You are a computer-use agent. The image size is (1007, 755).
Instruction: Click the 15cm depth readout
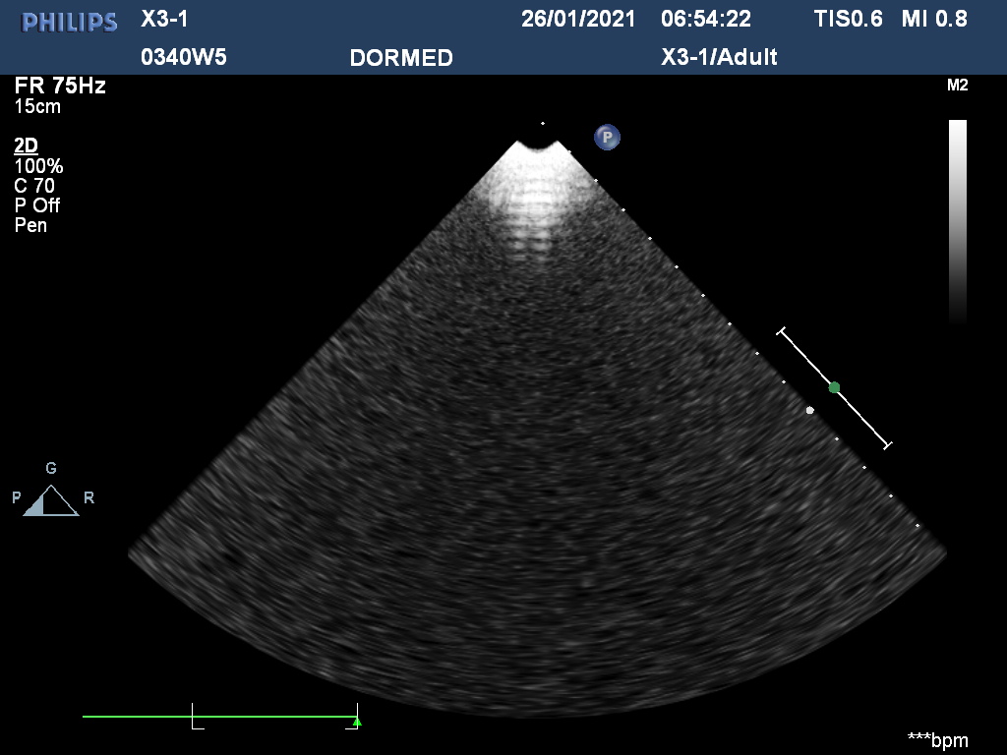pyautogui.click(x=37, y=106)
